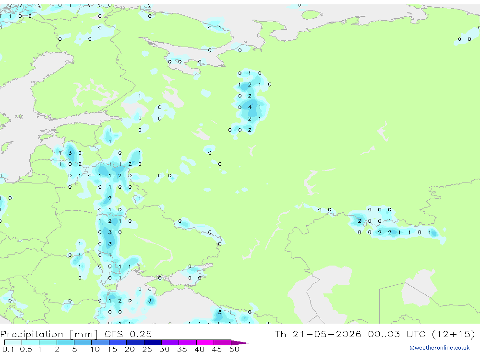The width and height of the screenshot is (480, 352).
Task: Click the 'Th 21-05-2026' date text
Action: 318,334
